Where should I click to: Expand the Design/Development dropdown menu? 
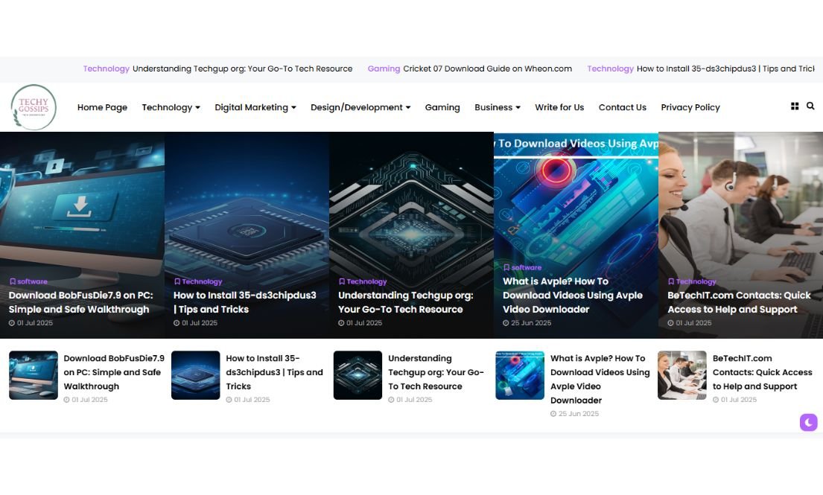coord(360,107)
